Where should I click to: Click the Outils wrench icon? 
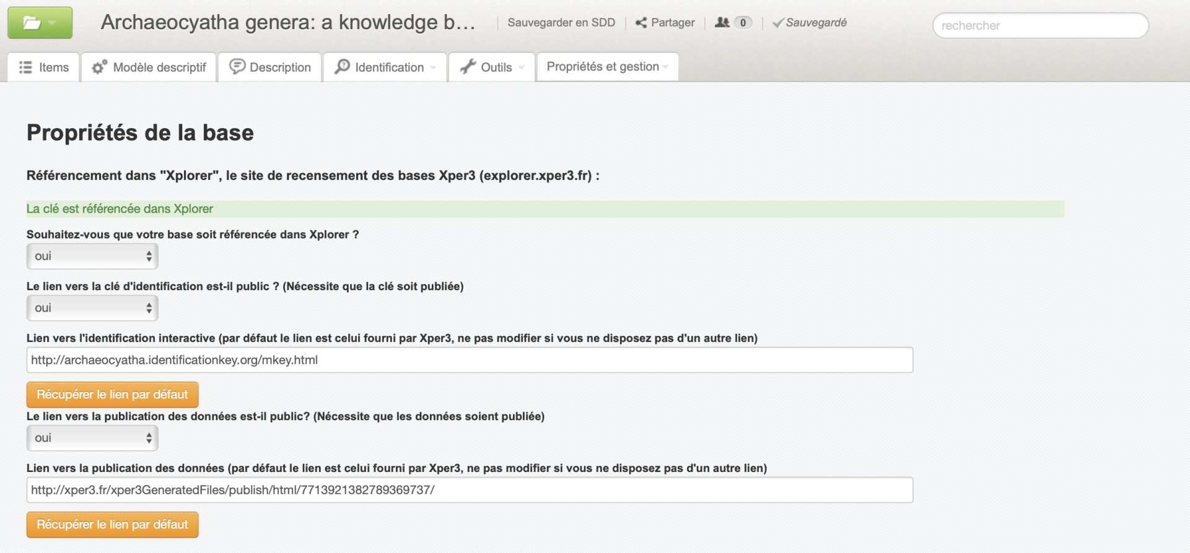point(468,67)
